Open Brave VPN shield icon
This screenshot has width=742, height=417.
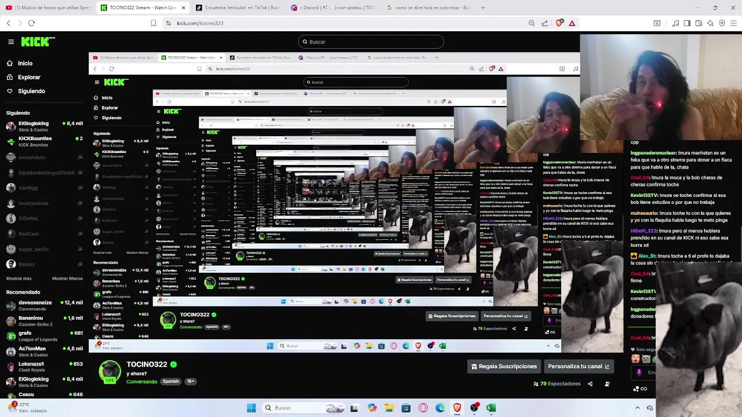[722, 23]
